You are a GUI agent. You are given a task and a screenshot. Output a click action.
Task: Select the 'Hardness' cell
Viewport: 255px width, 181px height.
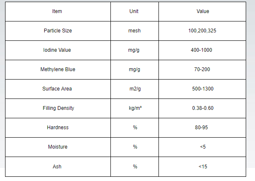point(58,128)
